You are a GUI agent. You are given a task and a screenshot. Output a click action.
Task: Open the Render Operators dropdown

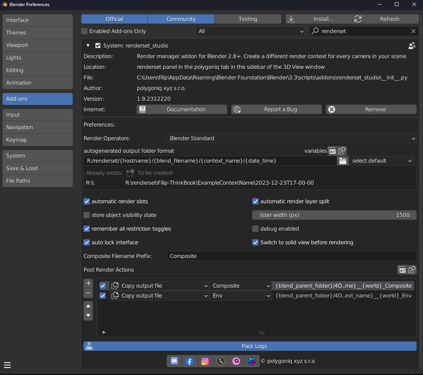click(291, 138)
